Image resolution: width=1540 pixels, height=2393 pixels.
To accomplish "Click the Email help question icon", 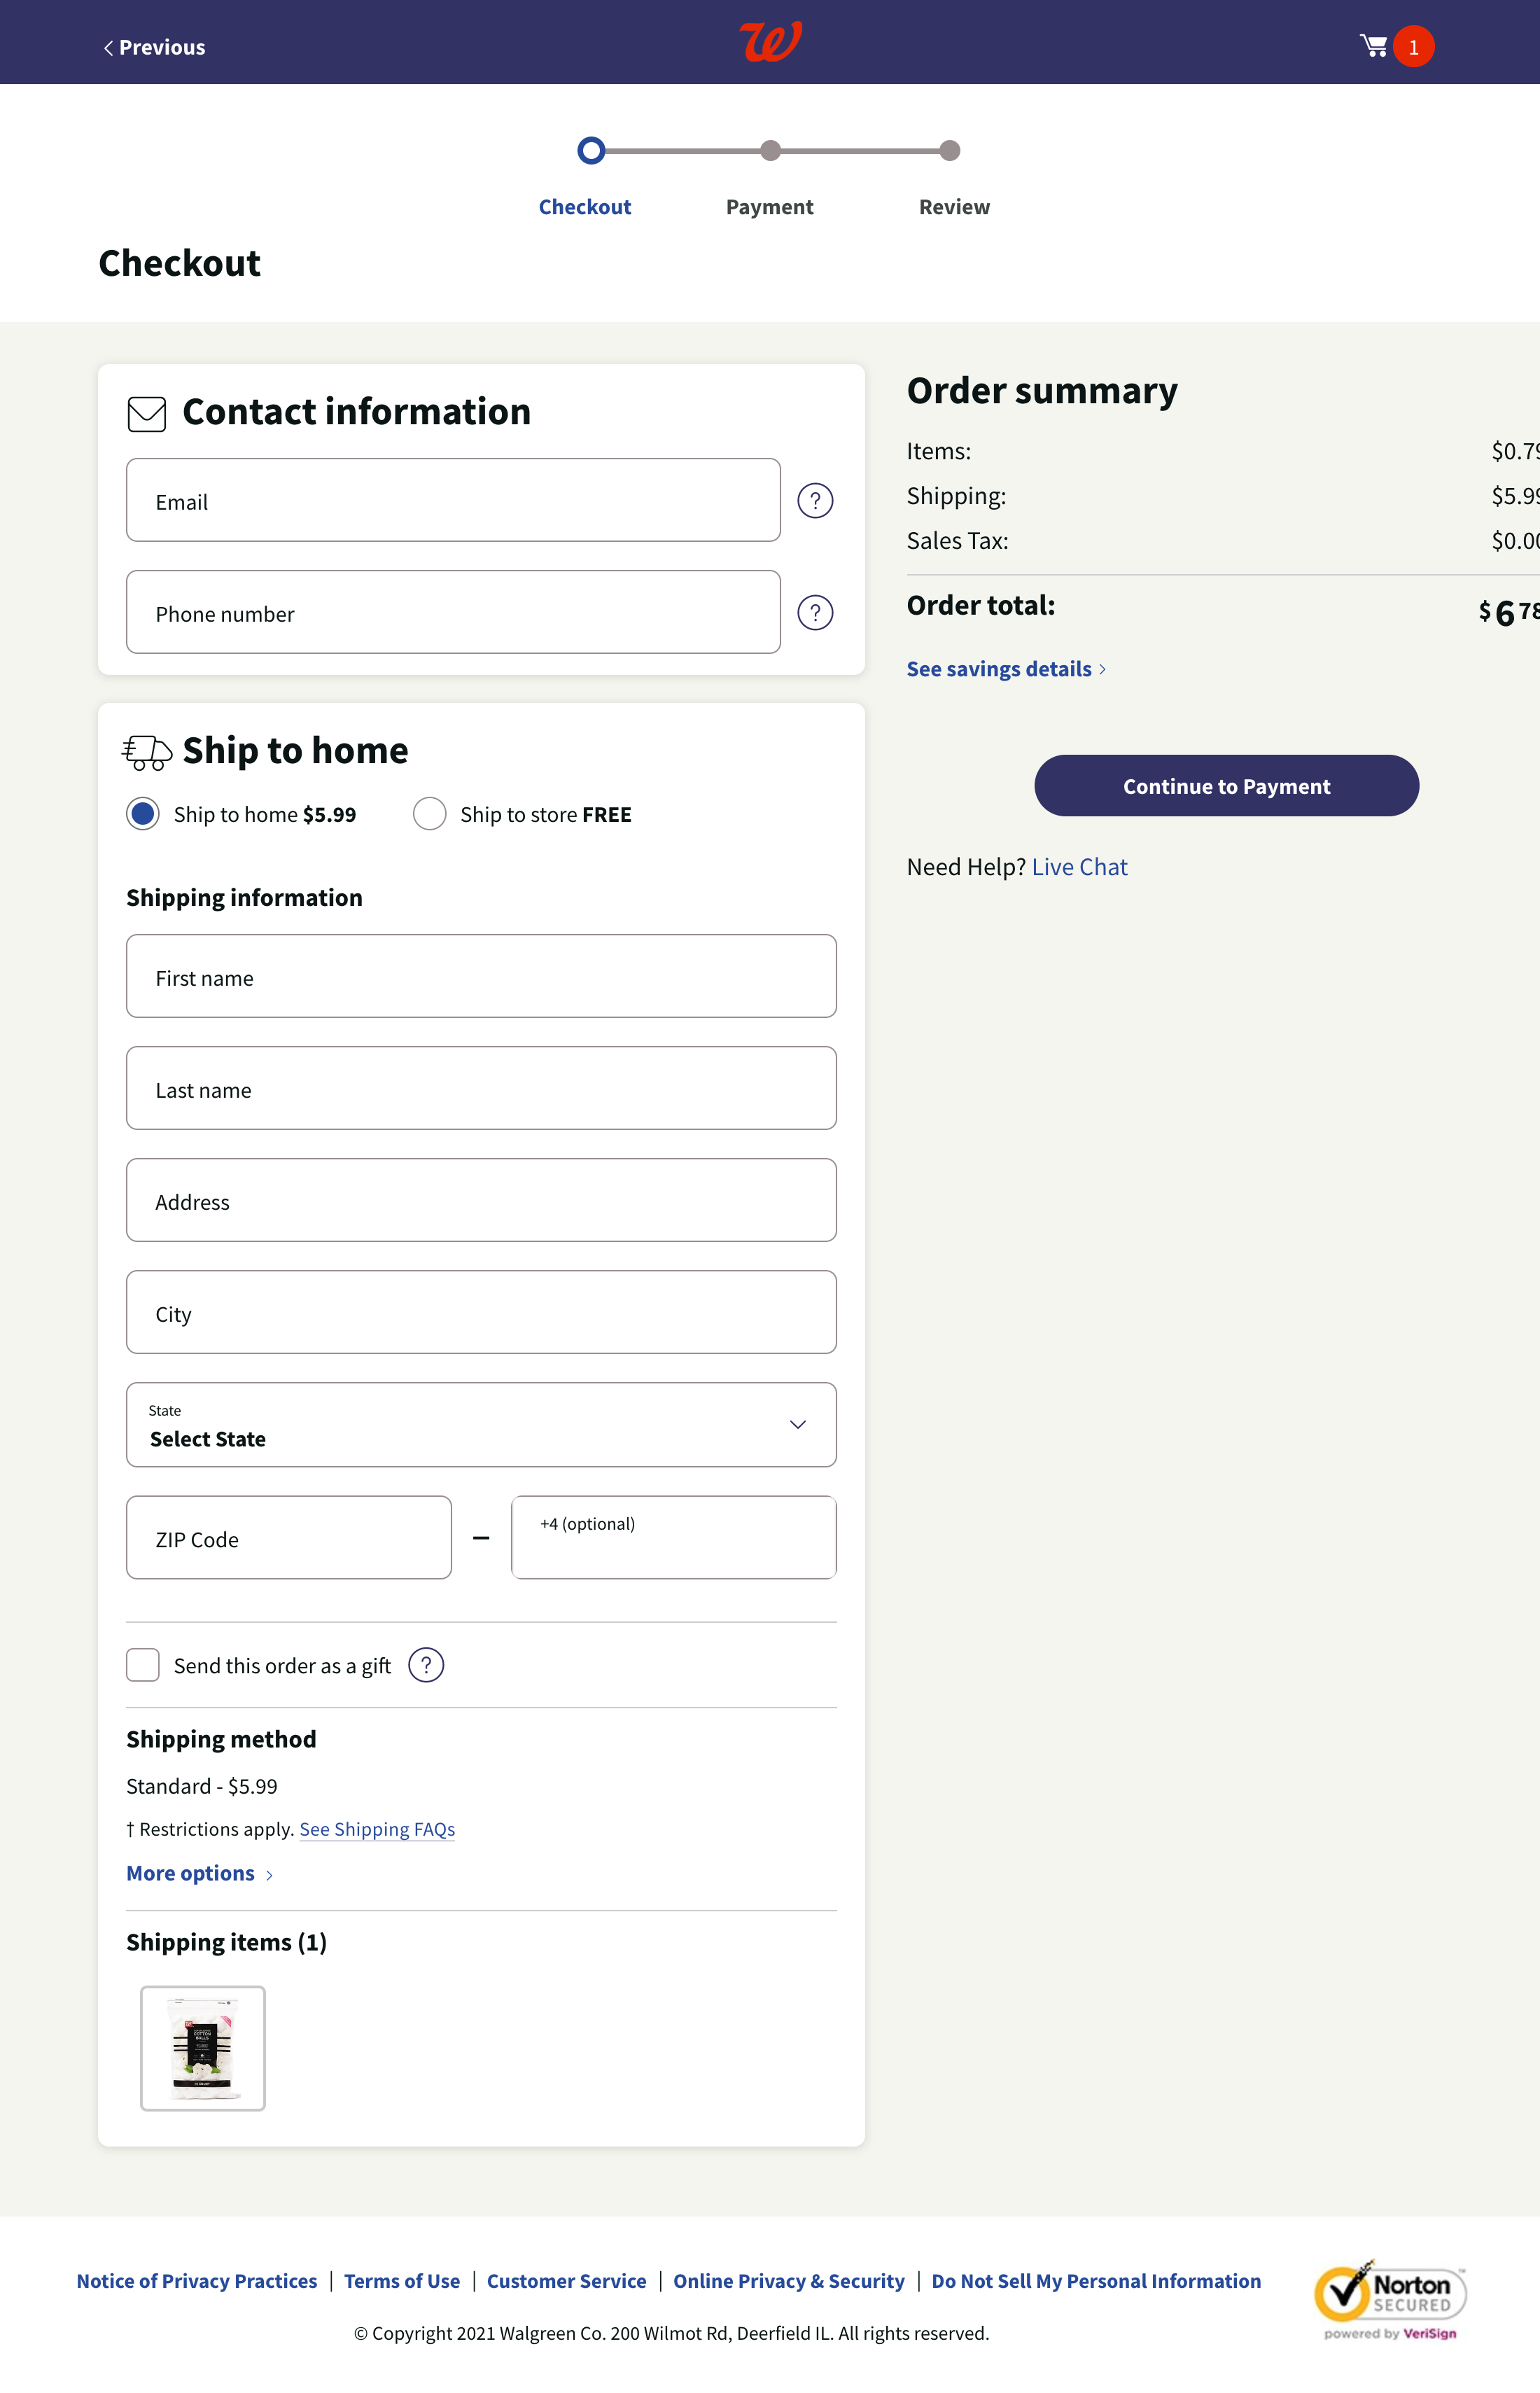I will pyautogui.click(x=815, y=500).
